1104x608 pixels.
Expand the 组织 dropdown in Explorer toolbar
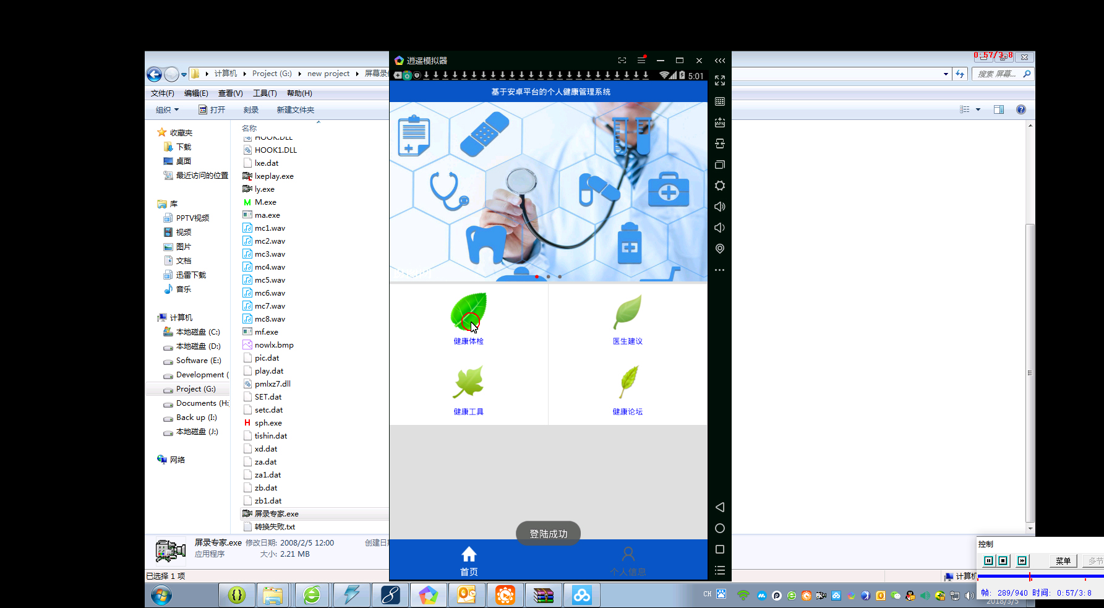point(167,109)
